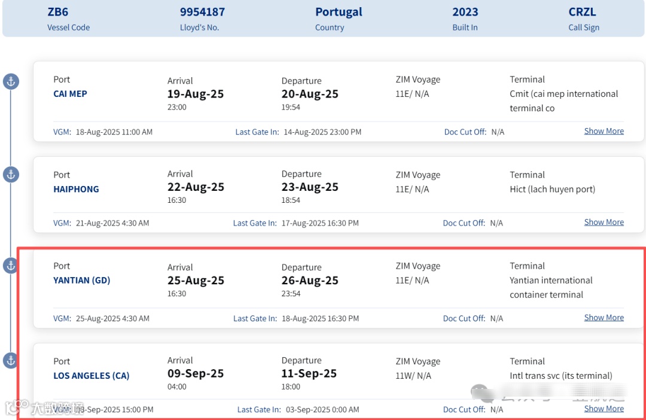Image resolution: width=646 pixels, height=420 pixels.
Task: Expand Show More for Los Angeles
Action: pos(604,409)
